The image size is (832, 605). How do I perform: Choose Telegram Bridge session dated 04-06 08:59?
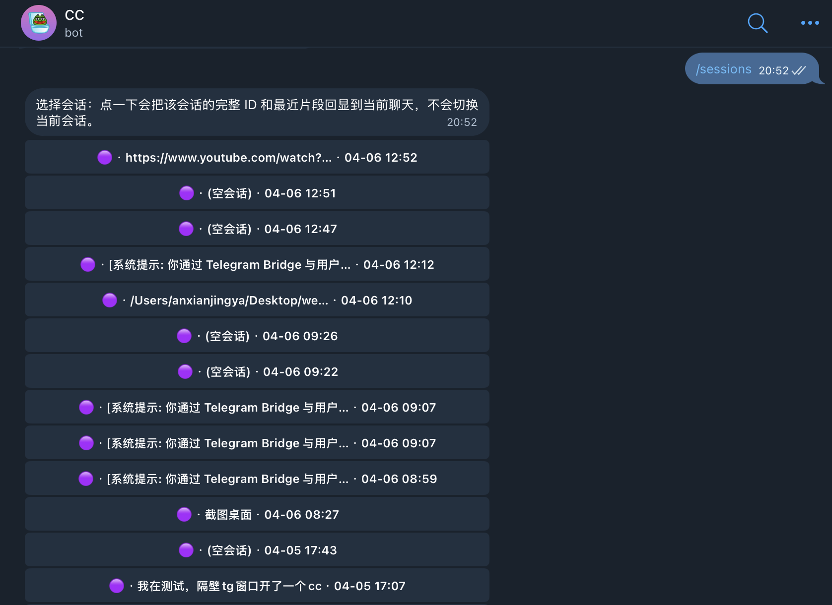point(257,479)
